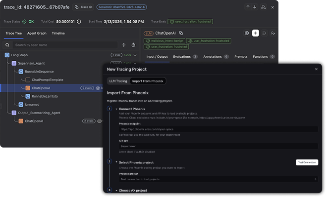Collapse the Connect Phoenix step
This screenshot has height=197, width=326.
116,109
